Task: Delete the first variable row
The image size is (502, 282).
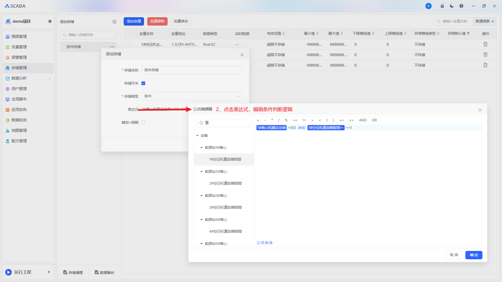Action: click(485, 44)
